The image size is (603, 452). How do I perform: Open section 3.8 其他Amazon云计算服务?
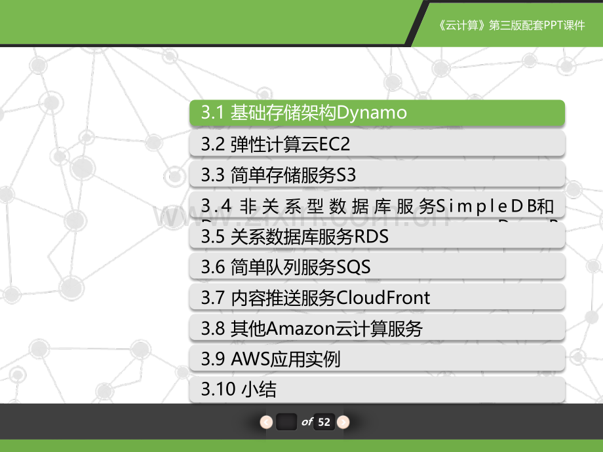377,328
